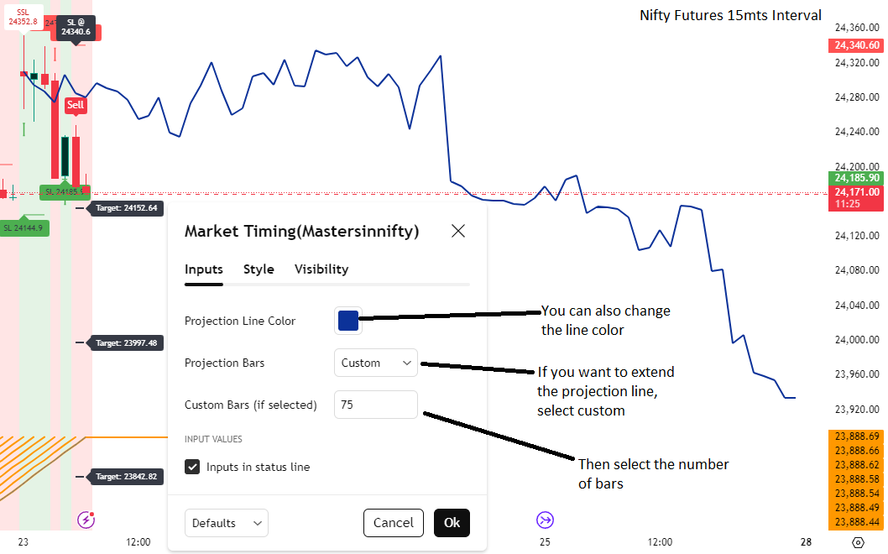Click the Target: 23997.48 label
The image size is (888, 554).
pos(127,342)
